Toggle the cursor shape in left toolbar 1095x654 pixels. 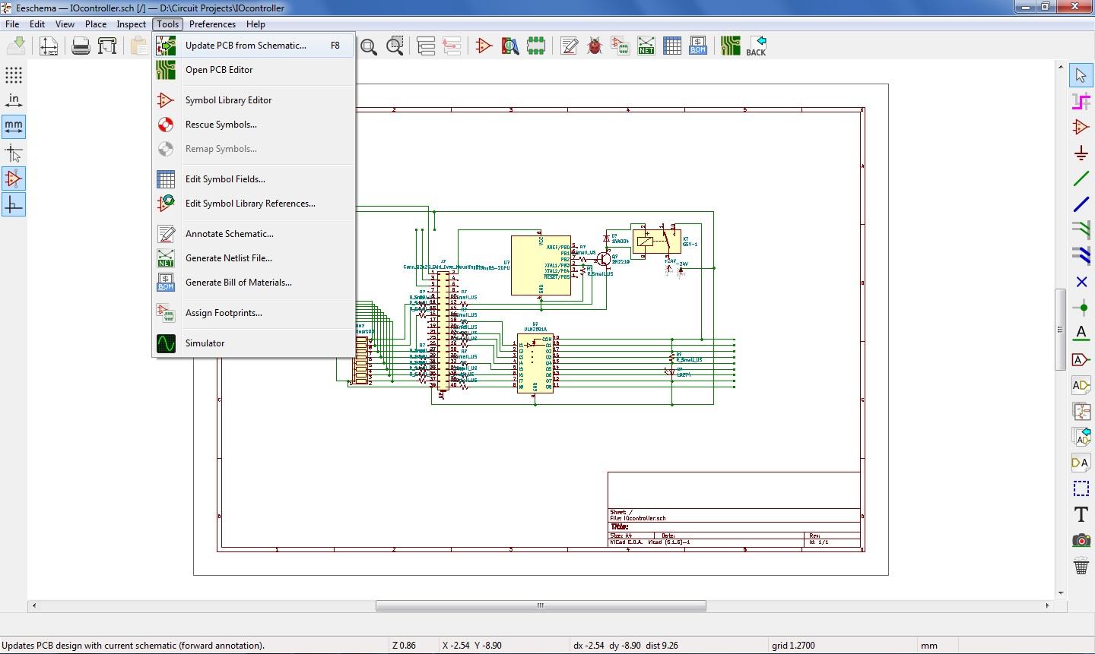[14, 153]
